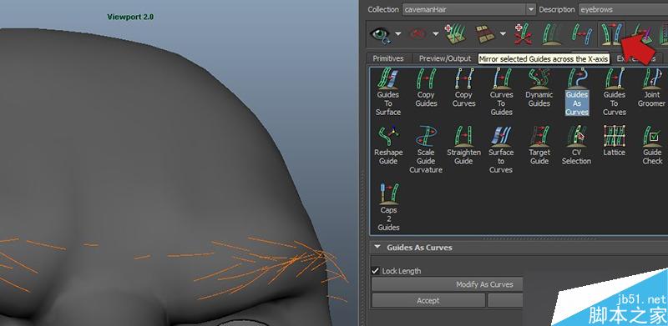Click the Add Guides icon with red plus
The image size is (668, 326).
(523, 33)
